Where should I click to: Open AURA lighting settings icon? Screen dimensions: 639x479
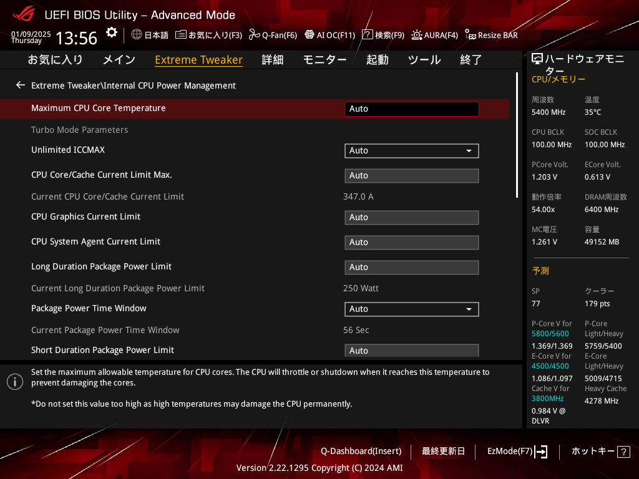tap(417, 35)
